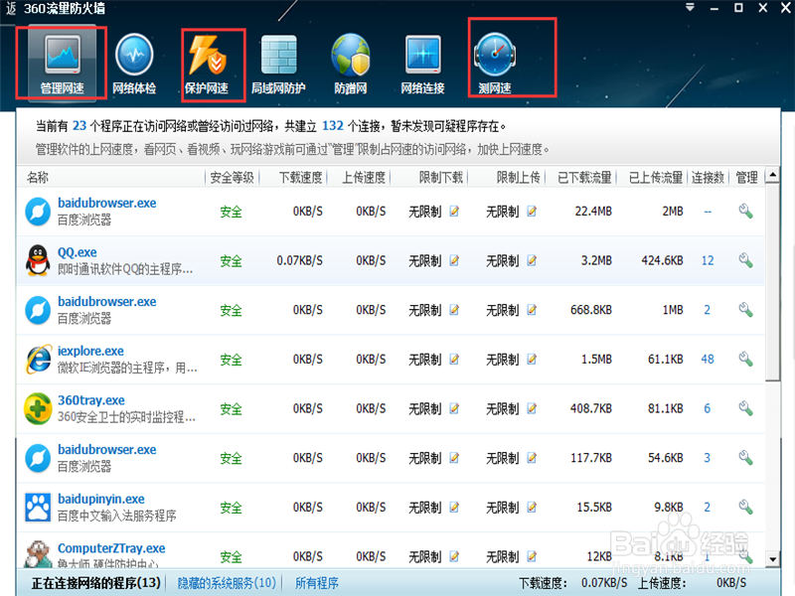Sort by 下载速度 column header
This screenshot has width=795, height=596.
click(301, 178)
